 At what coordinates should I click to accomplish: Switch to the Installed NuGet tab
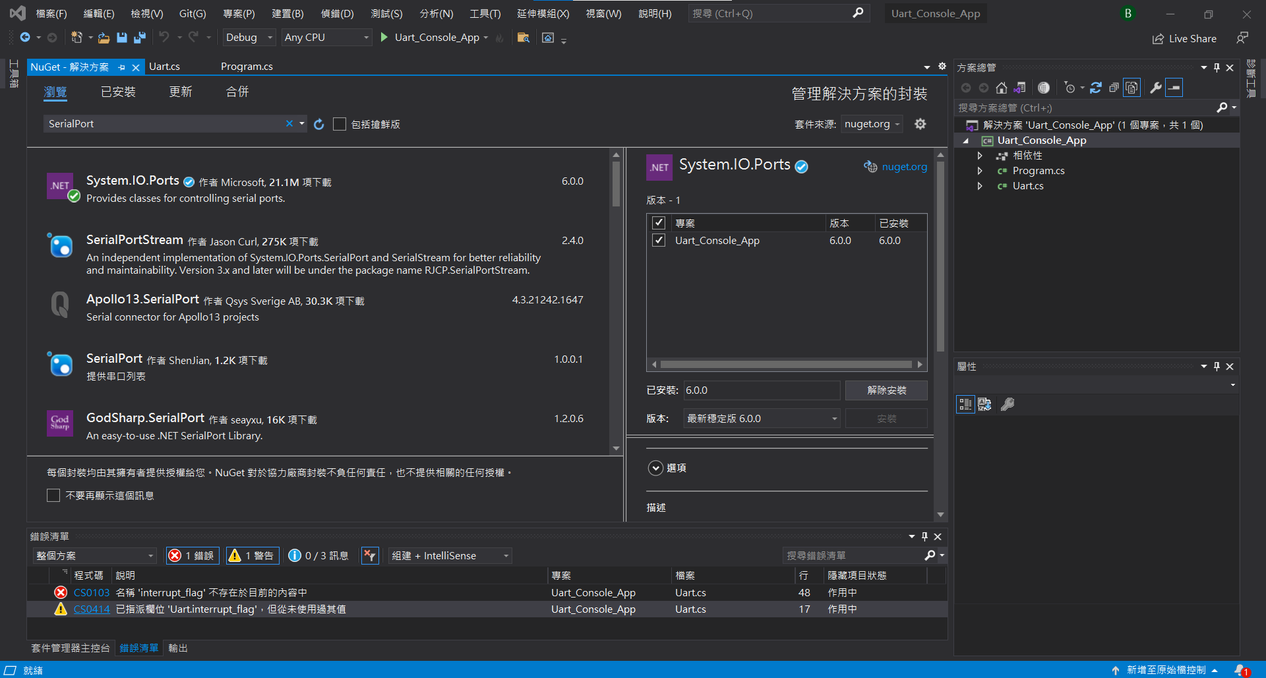coord(118,92)
